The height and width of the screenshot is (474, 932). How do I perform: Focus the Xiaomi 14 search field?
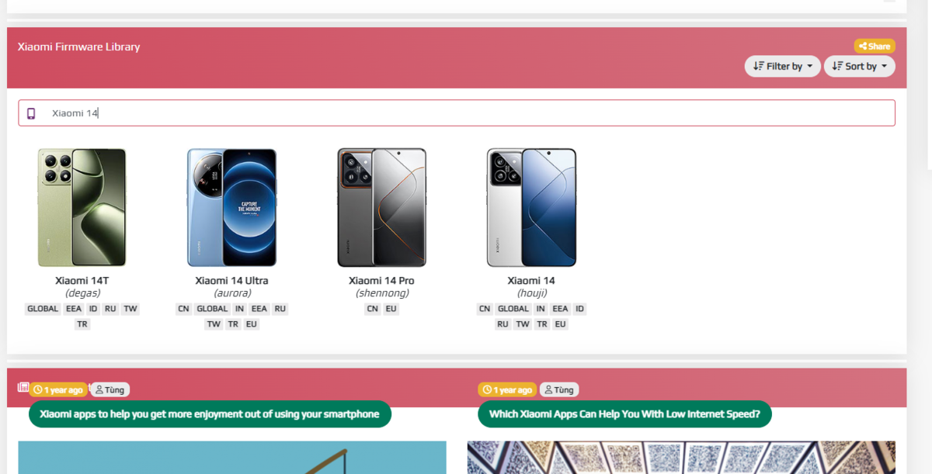pyautogui.click(x=457, y=113)
